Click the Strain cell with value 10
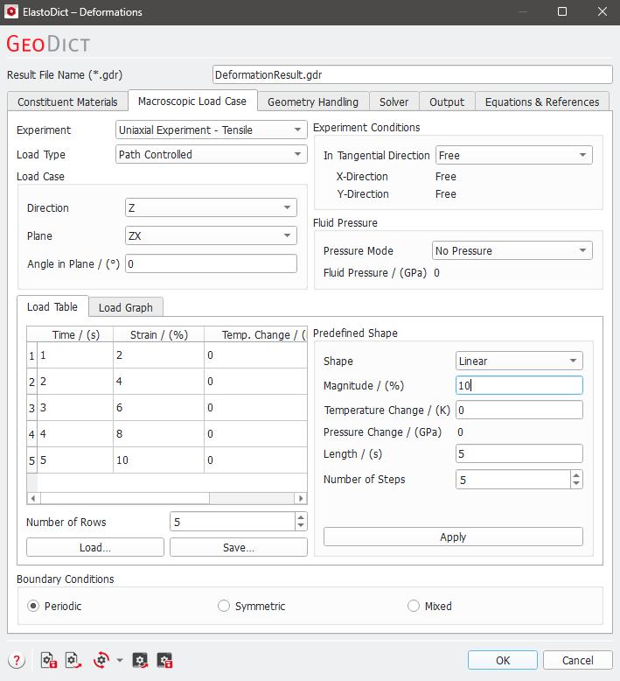 coord(158,460)
